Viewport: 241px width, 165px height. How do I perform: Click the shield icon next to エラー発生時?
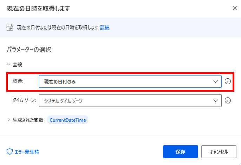9,152
